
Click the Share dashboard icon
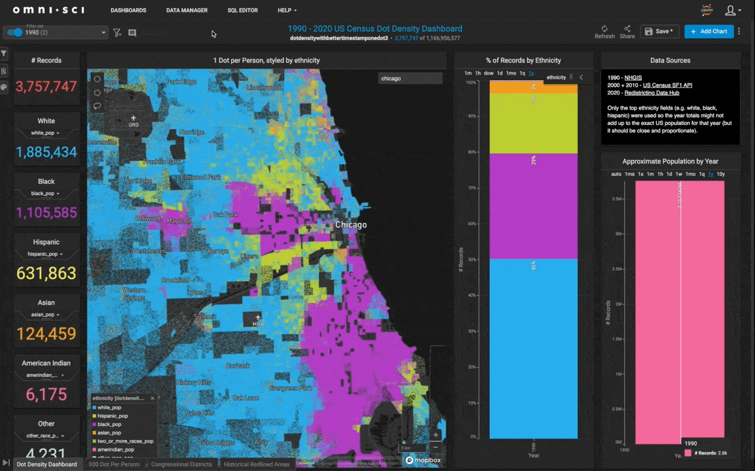click(x=627, y=32)
